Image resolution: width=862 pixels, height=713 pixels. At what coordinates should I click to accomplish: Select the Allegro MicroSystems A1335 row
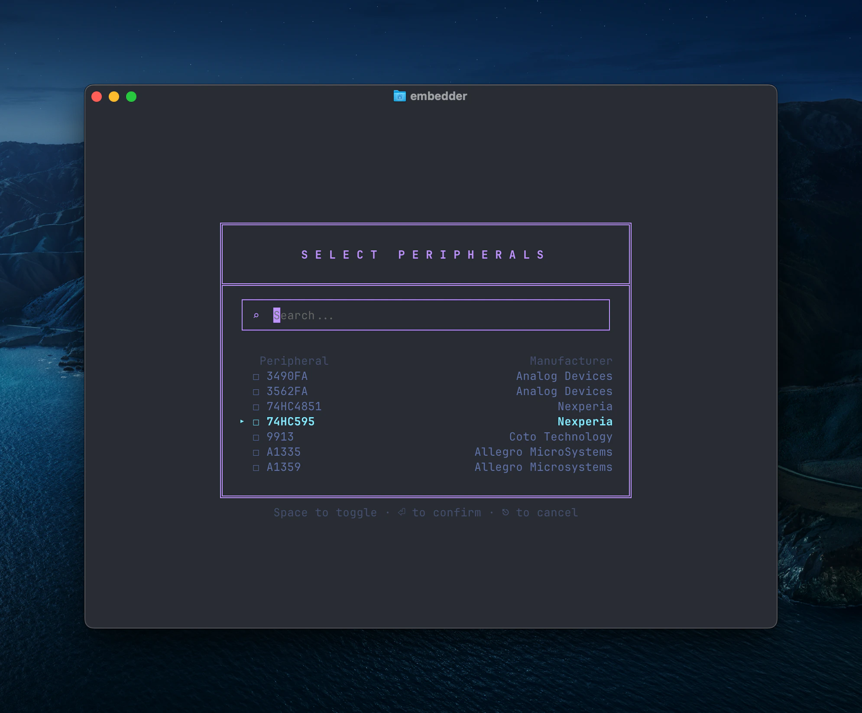click(543, 452)
